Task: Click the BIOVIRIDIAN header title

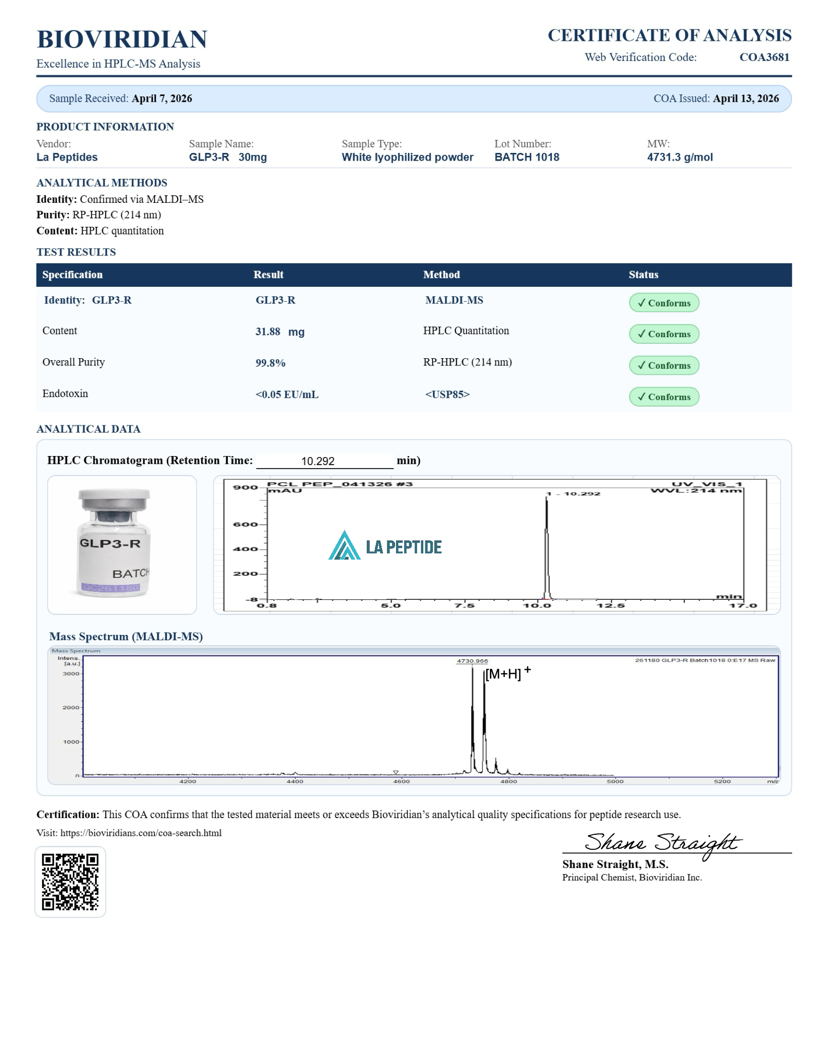Action: pos(122,39)
